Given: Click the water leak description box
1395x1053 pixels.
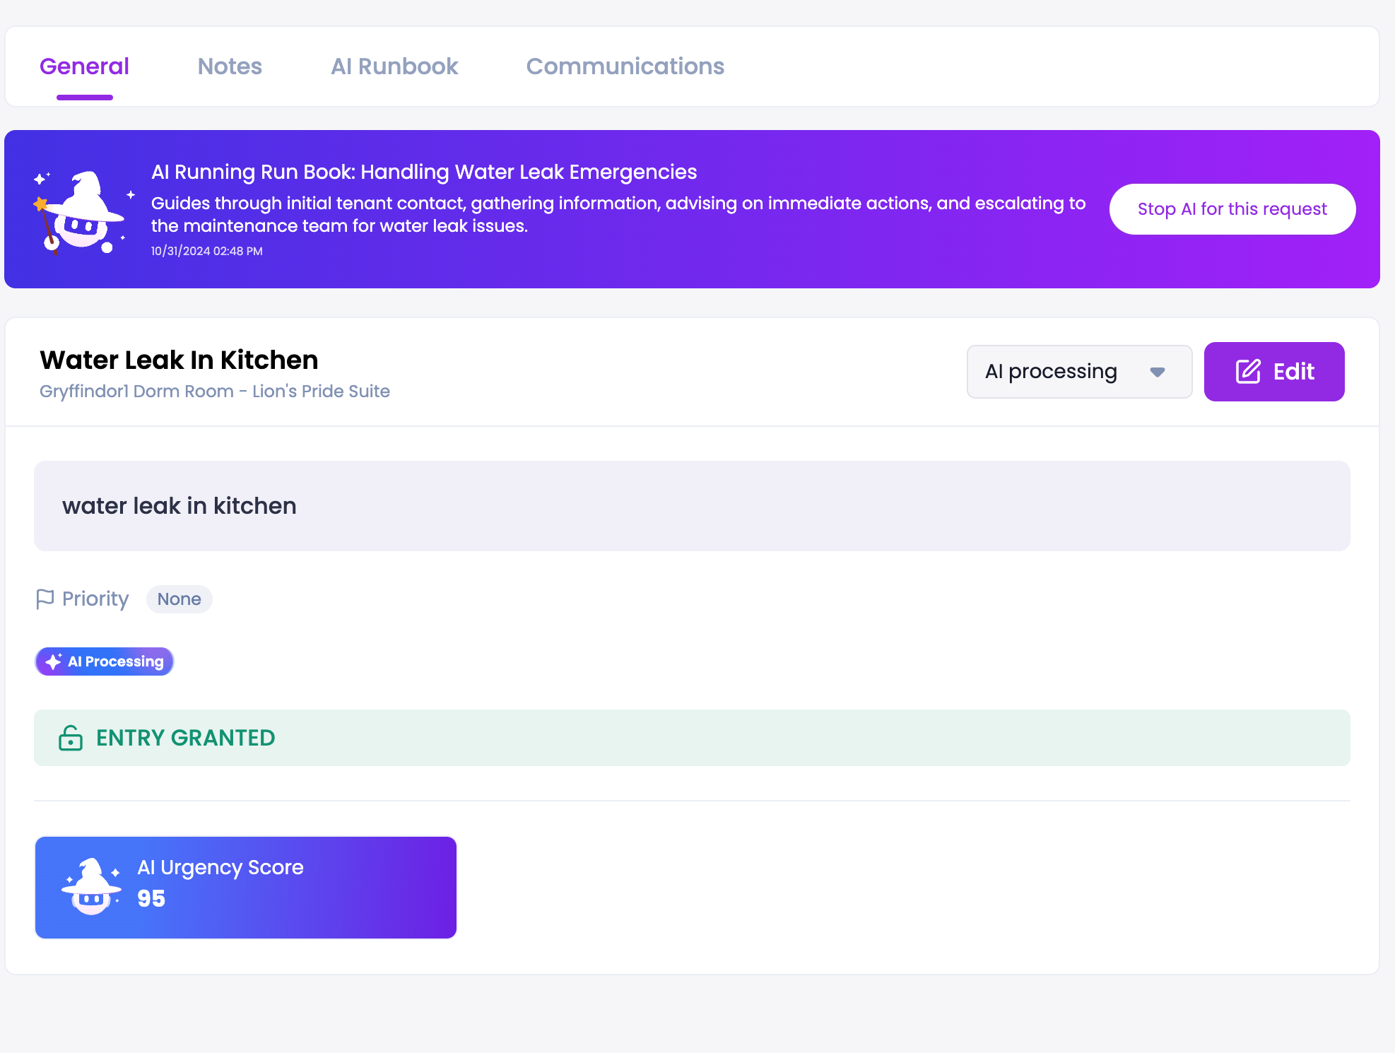Looking at the screenshot, I should [691, 506].
